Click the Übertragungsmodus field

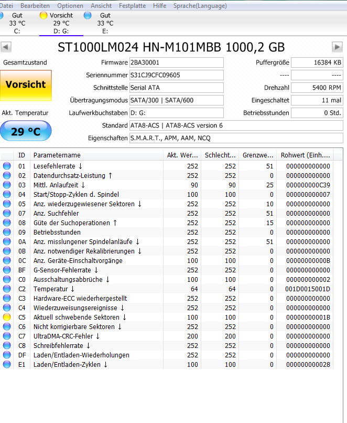177,100
